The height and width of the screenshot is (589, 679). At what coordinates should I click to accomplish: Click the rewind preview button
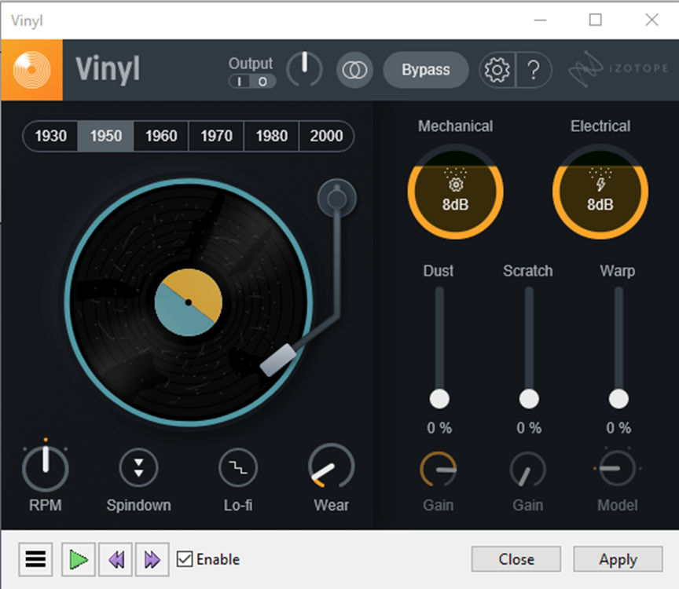click(116, 560)
